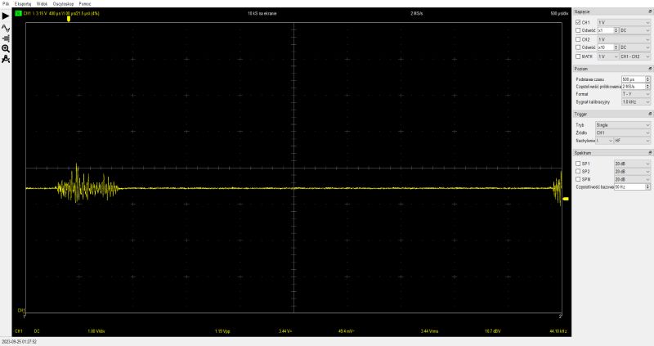Enable the SP2 spectrum checkbox
Screen dimensions: 654x346
pos(578,172)
